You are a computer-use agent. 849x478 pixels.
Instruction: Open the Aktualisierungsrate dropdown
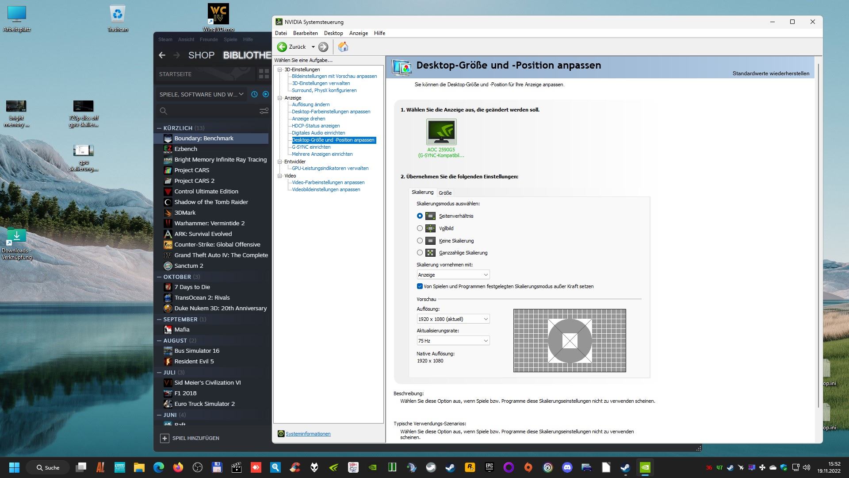click(x=453, y=341)
